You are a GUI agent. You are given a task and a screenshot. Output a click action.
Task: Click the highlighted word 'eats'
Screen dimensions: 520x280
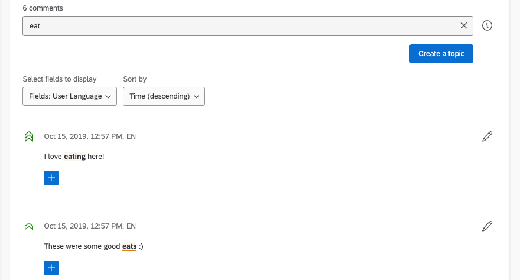pyautogui.click(x=129, y=246)
